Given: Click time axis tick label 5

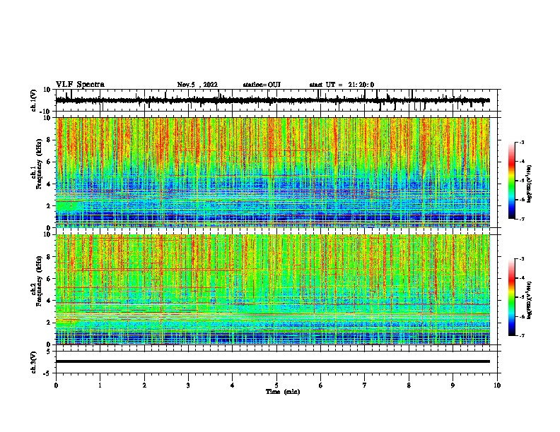Looking at the screenshot, I should (x=276, y=385).
